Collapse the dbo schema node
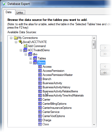 click(x=26, y=55)
